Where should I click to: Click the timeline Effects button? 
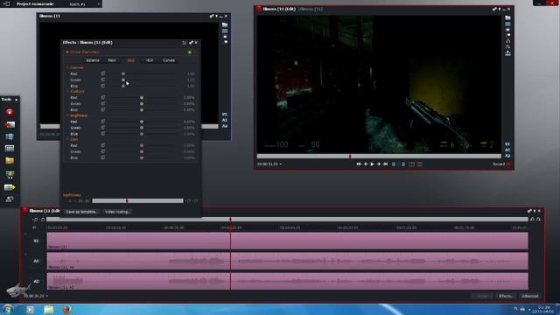click(x=506, y=296)
